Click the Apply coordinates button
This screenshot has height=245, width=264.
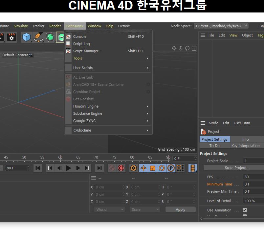point(180,209)
